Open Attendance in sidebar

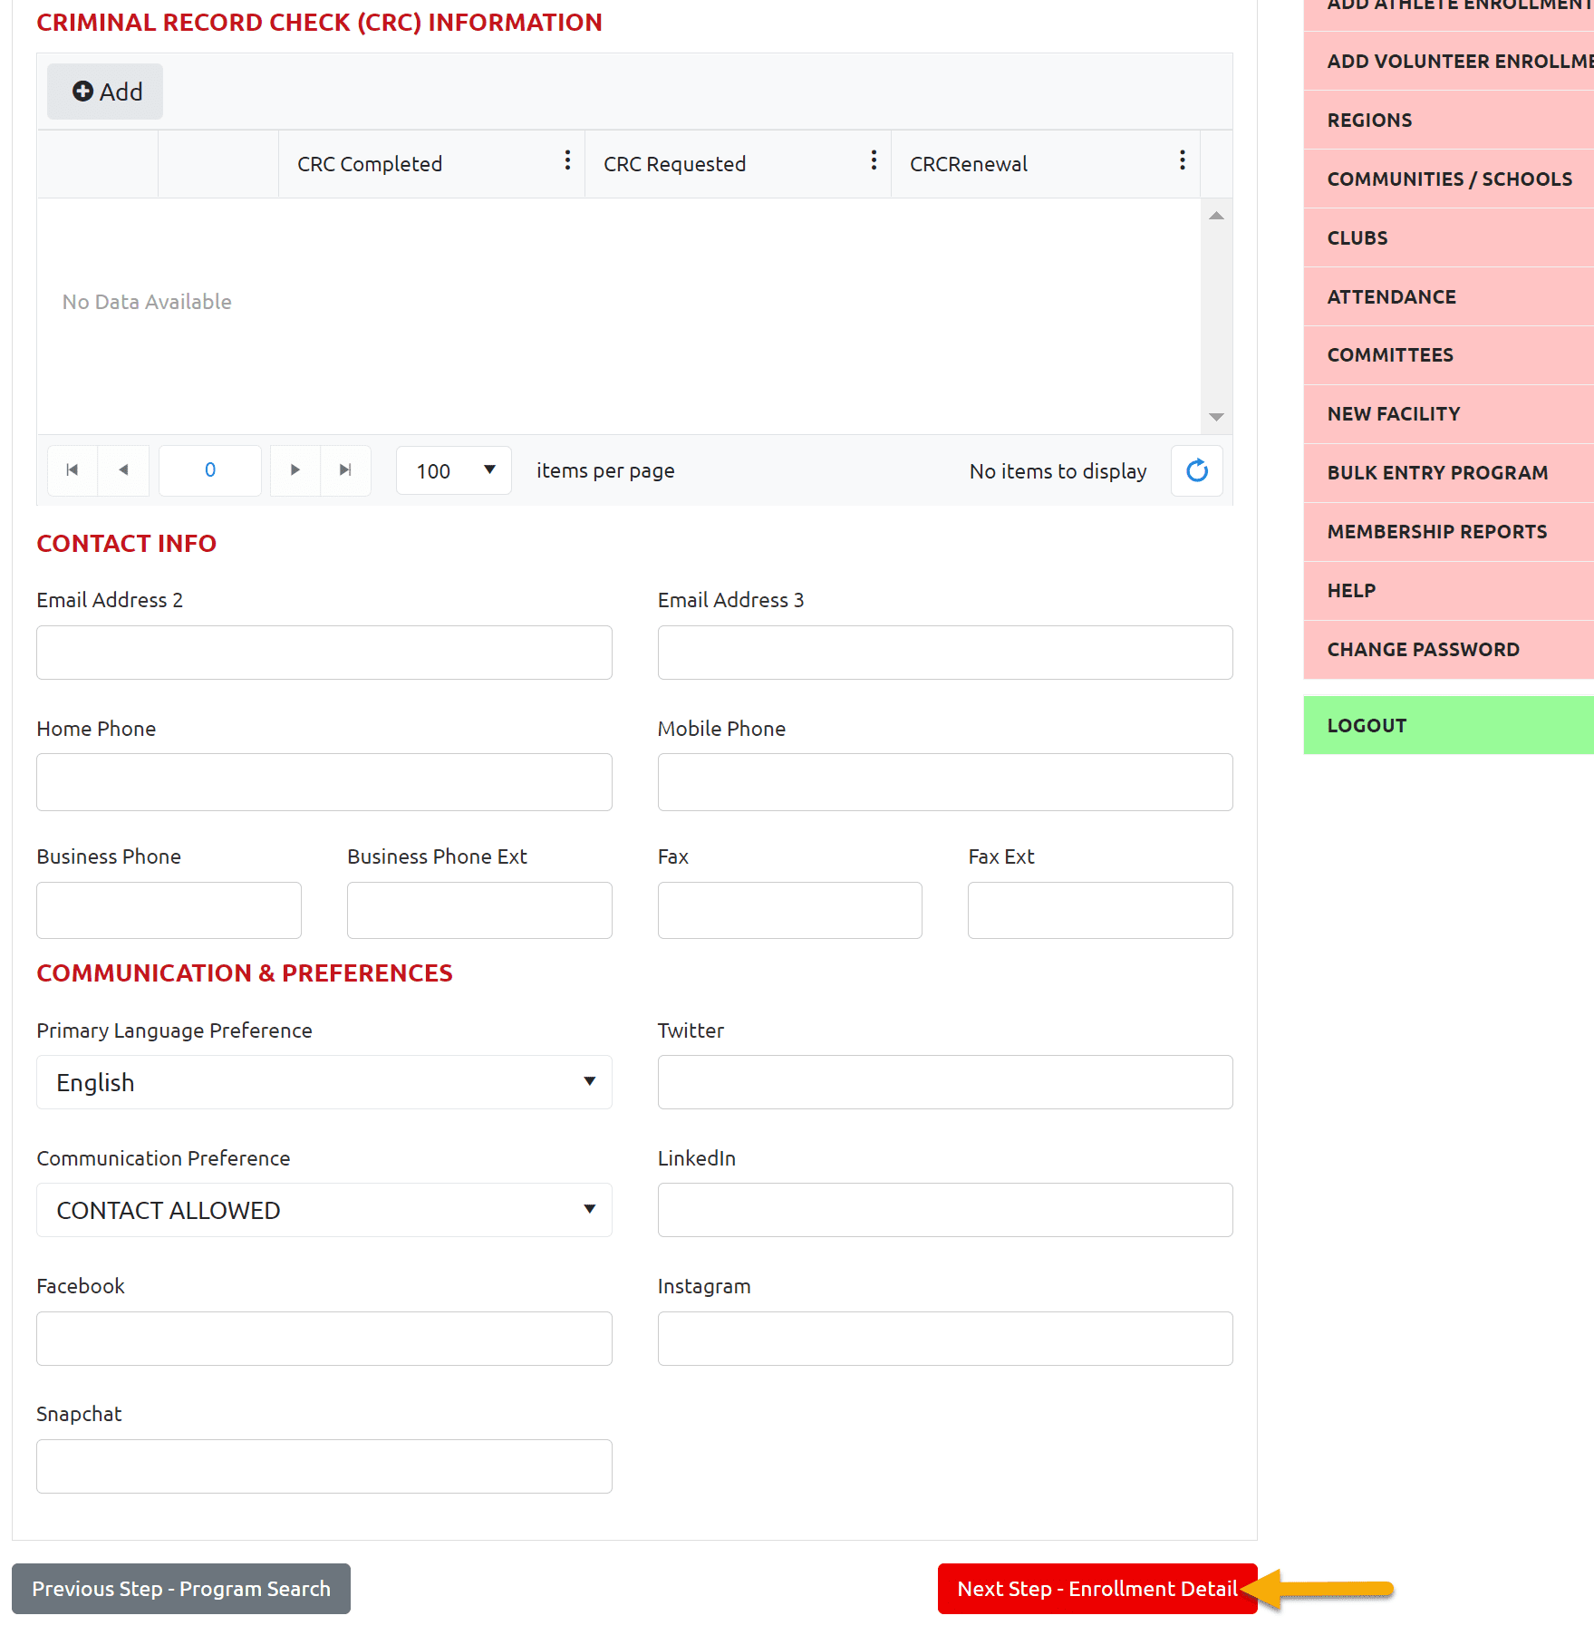click(x=1449, y=297)
